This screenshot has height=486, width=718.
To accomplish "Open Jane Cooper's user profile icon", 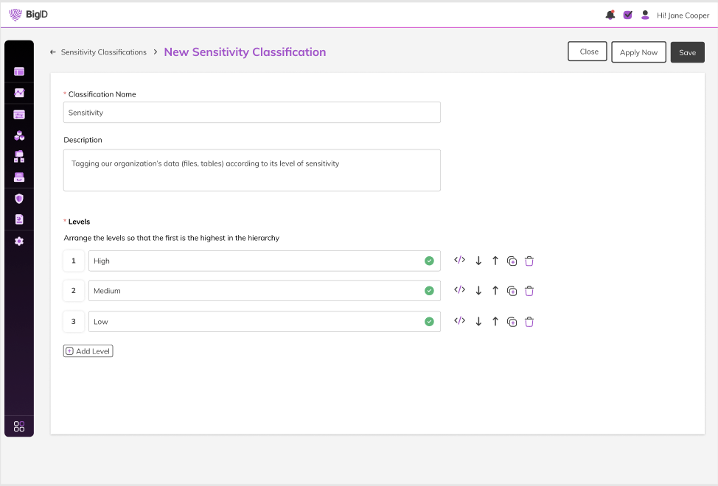I will 645,15.
